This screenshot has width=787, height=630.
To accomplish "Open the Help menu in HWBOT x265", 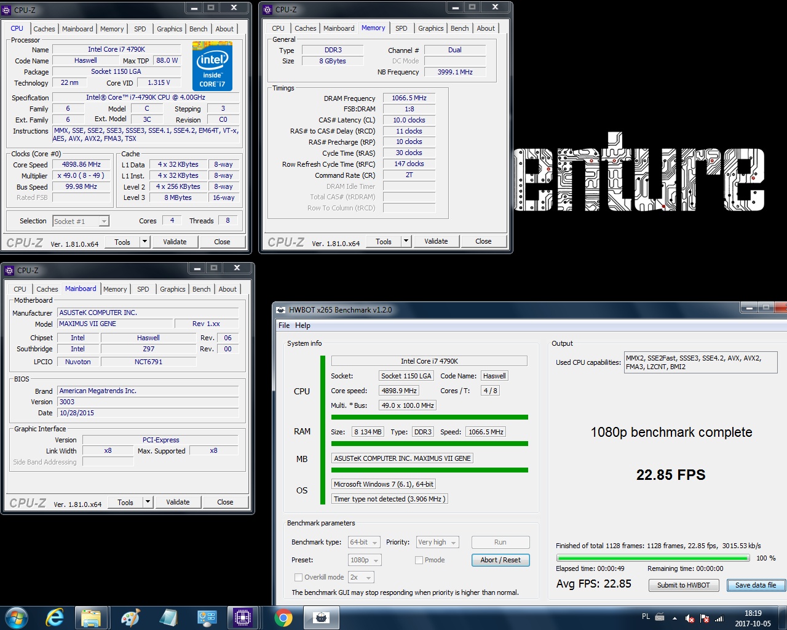I will point(303,325).
